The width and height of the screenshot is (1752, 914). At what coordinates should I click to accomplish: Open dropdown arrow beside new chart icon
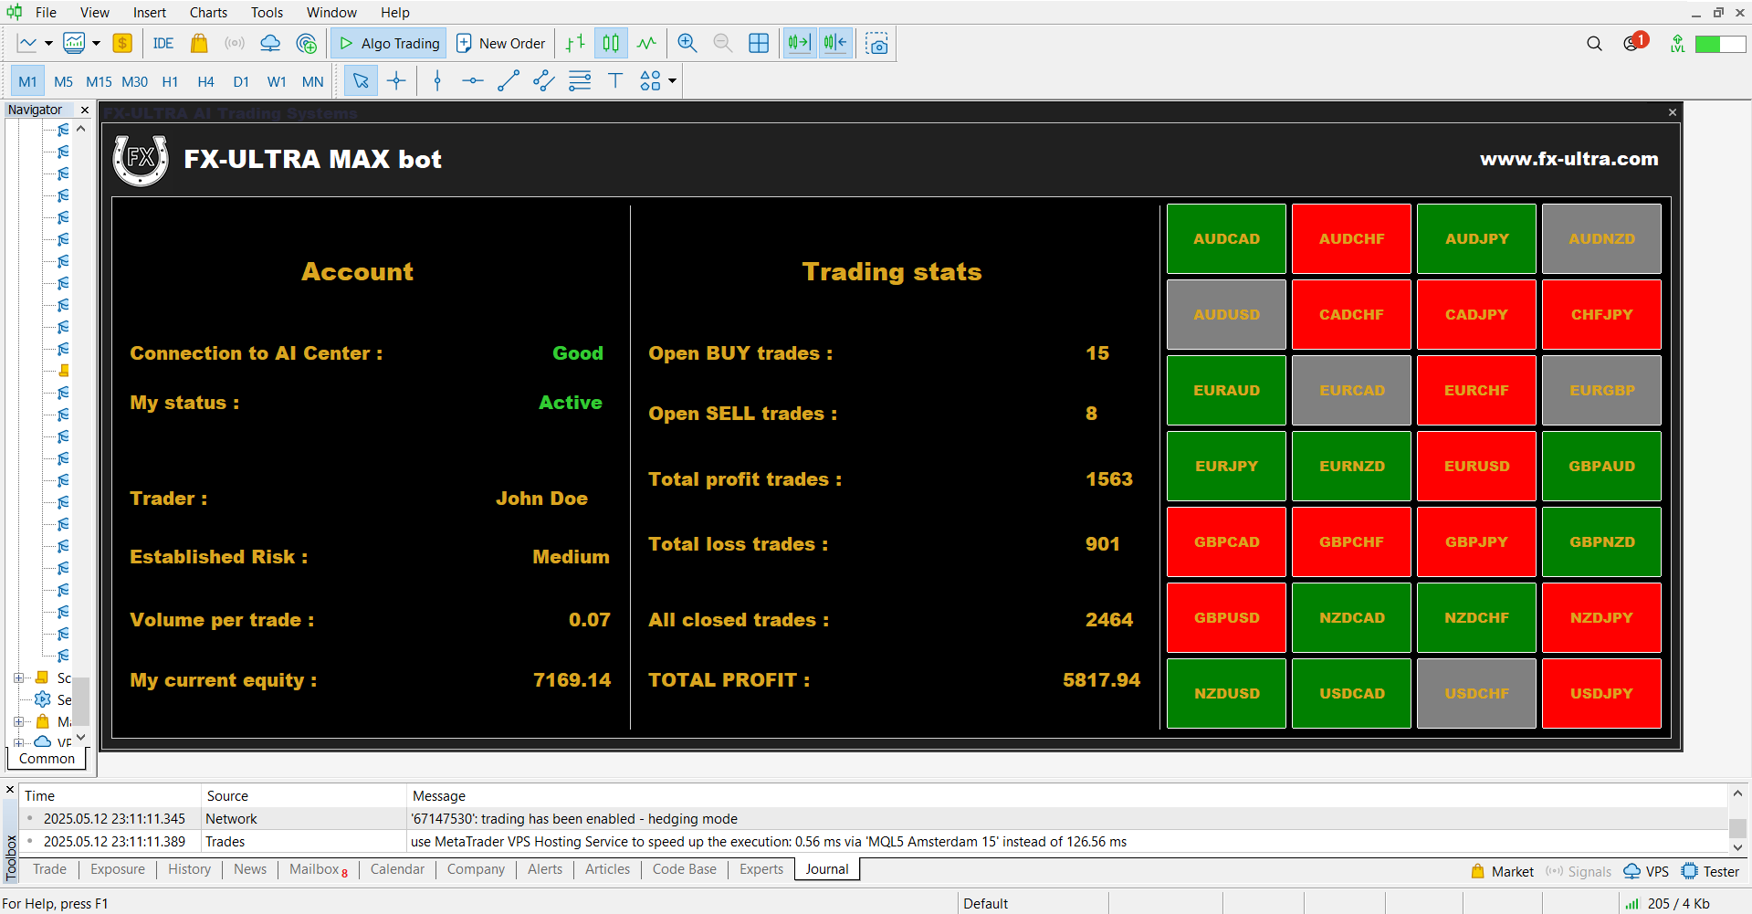pos(48,43)
